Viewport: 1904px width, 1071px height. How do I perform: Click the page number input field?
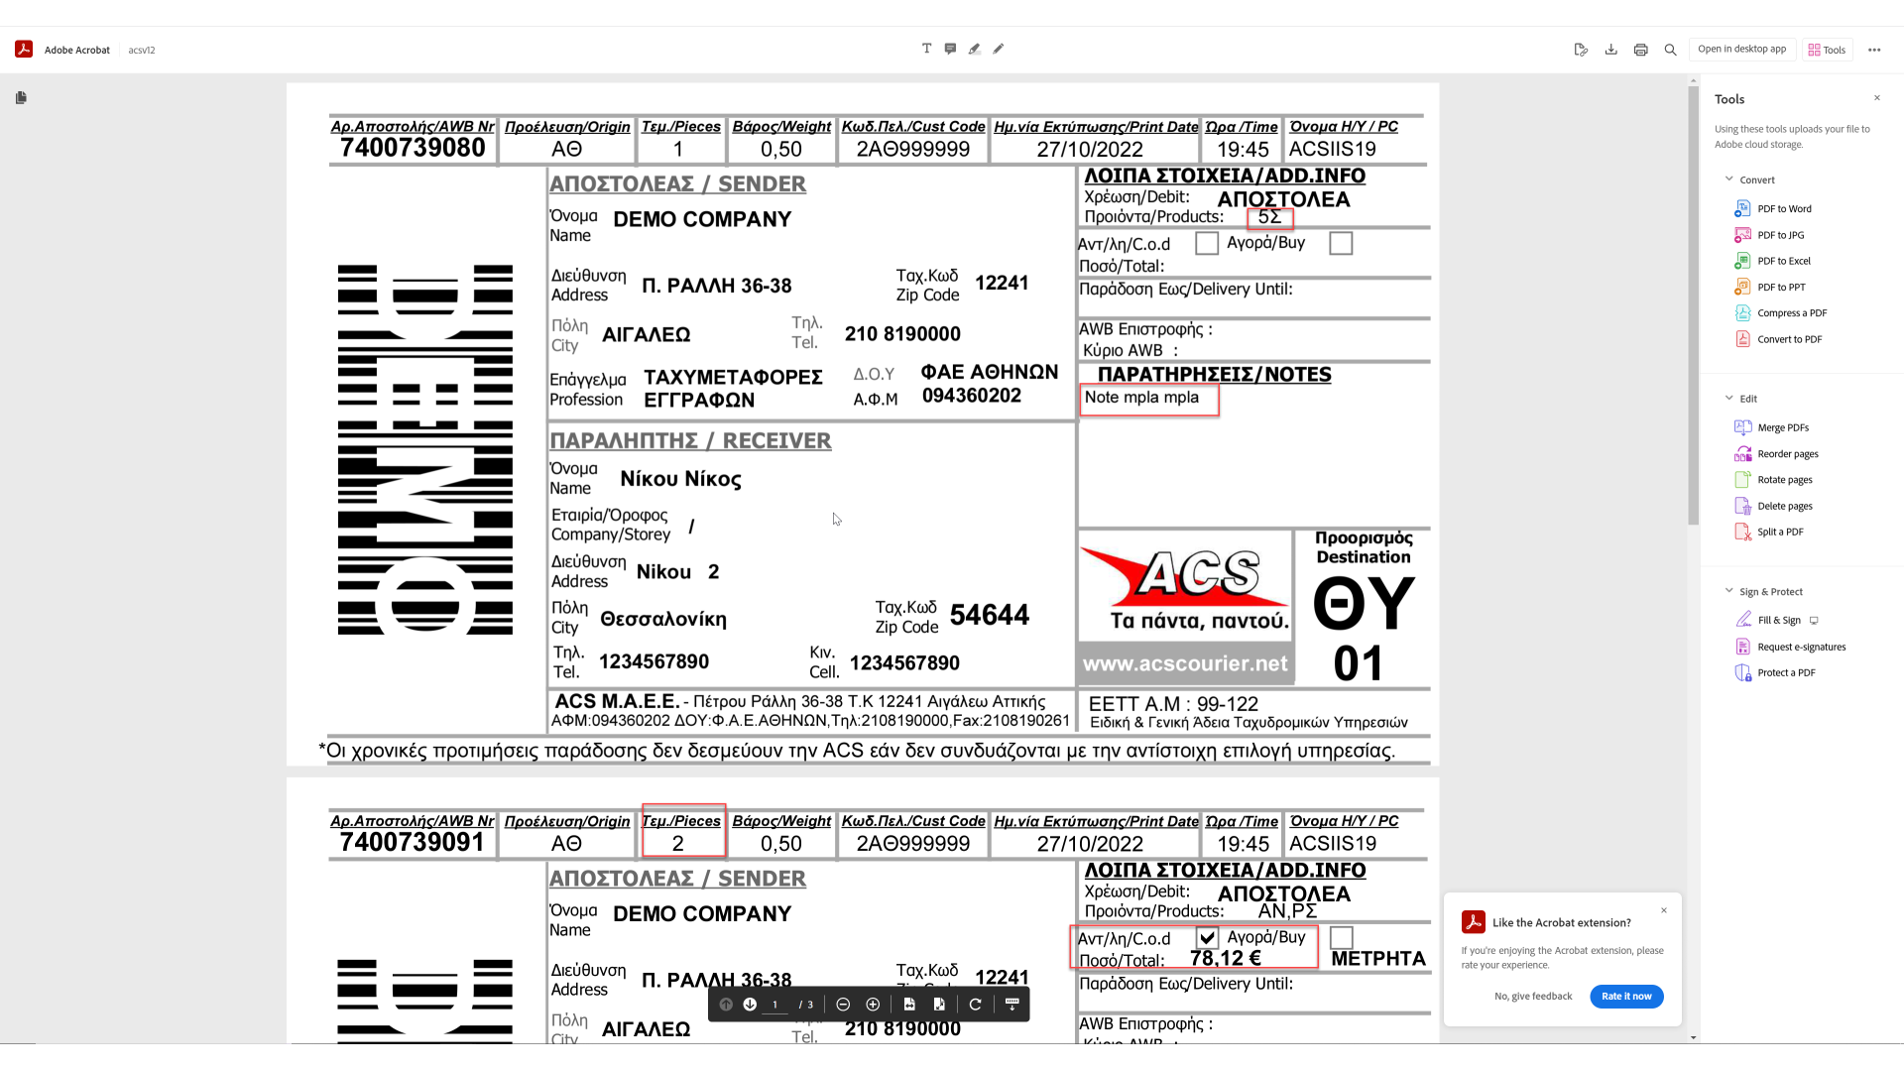(x=775, y=1005)
